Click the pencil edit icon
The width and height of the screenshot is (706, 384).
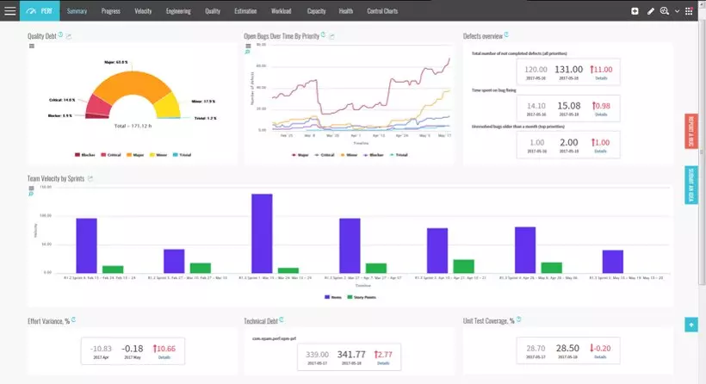tap(651, 11)
